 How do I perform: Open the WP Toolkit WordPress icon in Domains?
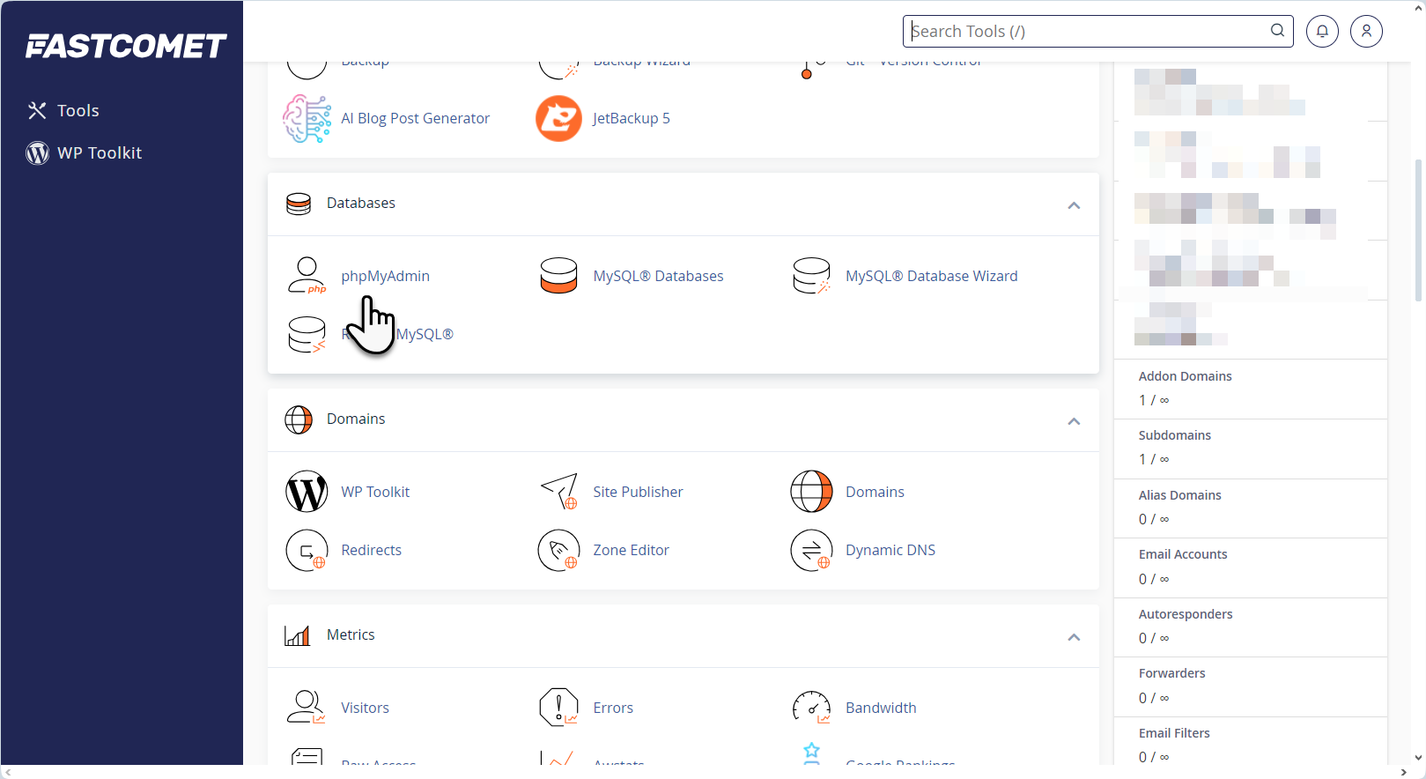pyautogui.click(x=307, y=492)
